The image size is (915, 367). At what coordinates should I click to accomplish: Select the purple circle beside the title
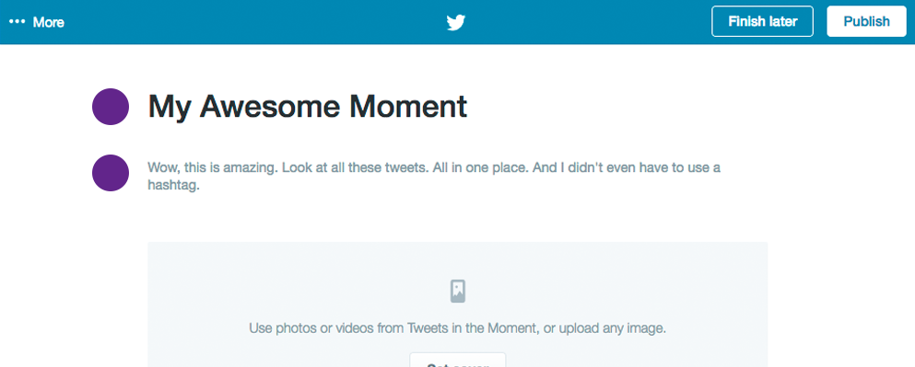tap(111, 107)
